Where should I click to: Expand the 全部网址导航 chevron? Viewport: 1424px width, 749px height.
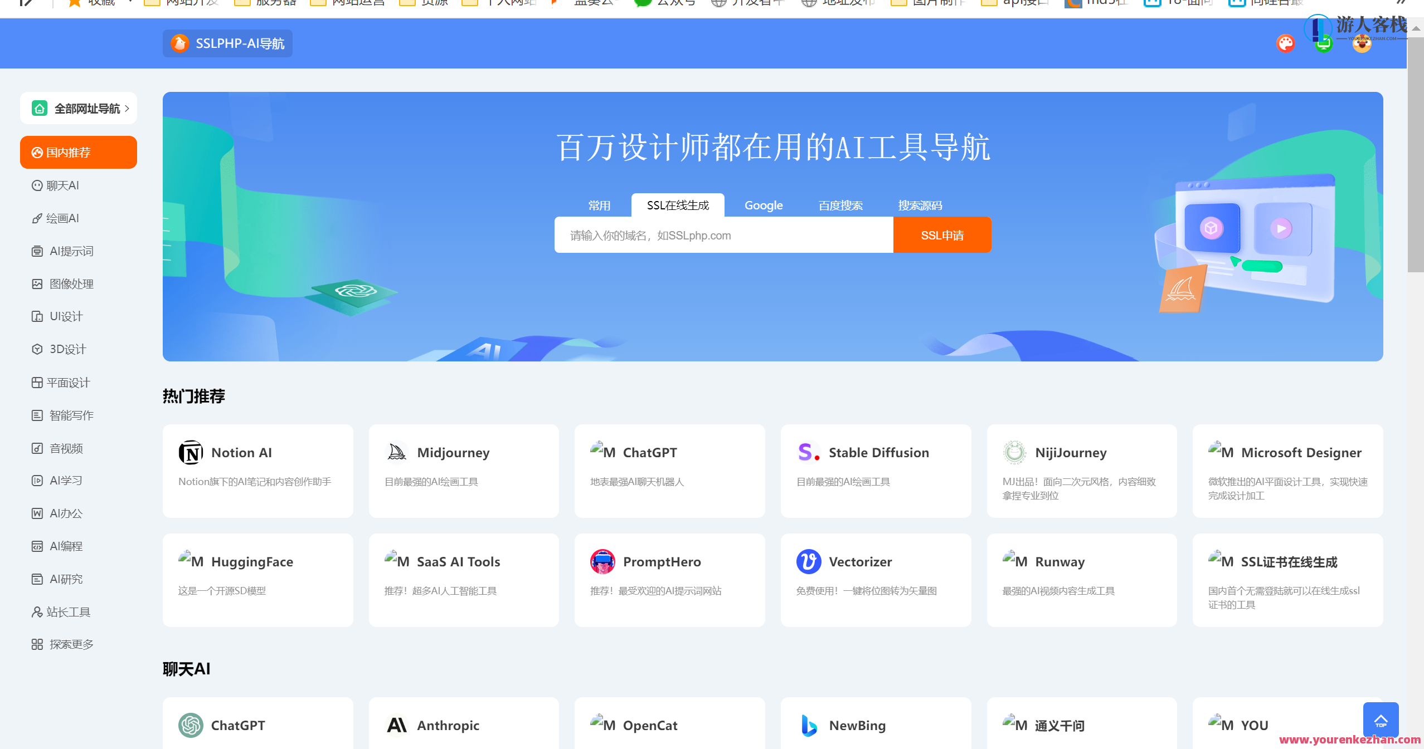point(127,109)
